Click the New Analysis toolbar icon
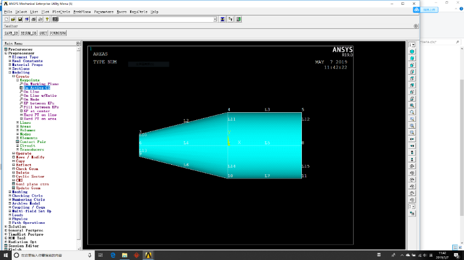The width and height of the screenshot is (464, 260). 6,19
